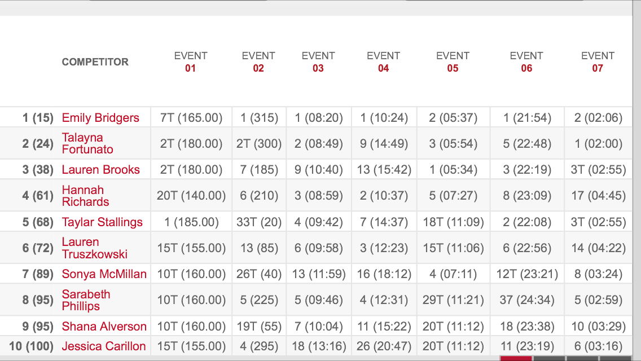Select the Event 06 column heading
The image size is (641, 361).
pos(526,62)
